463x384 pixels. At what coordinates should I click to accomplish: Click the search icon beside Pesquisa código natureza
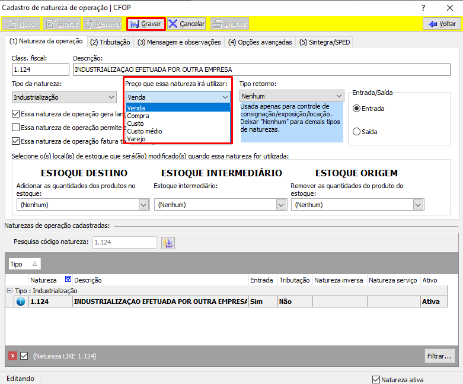pyautogui.click(x=168, y=243)
